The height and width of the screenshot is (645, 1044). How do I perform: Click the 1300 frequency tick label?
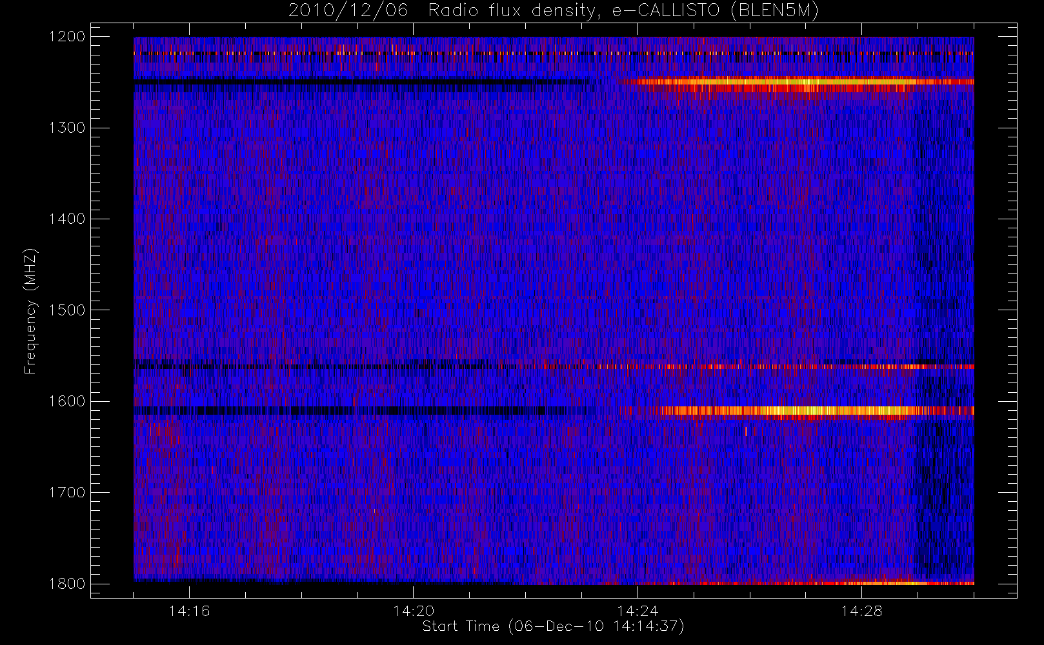pos(67,128)
